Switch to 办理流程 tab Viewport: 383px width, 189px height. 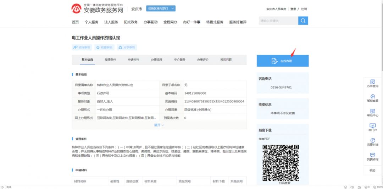pos(156,60)
